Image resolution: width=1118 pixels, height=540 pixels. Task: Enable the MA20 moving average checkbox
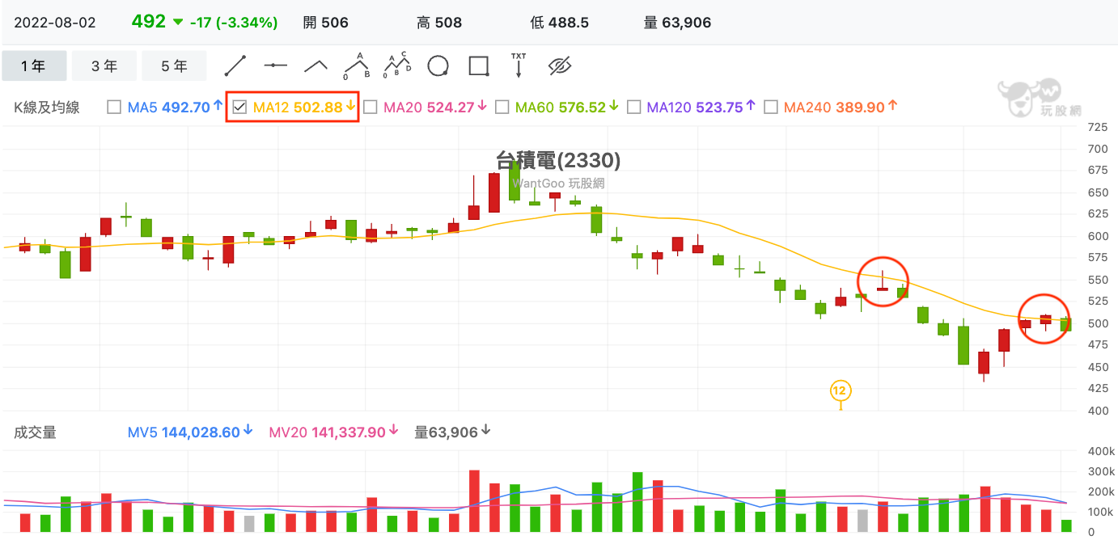371,107
